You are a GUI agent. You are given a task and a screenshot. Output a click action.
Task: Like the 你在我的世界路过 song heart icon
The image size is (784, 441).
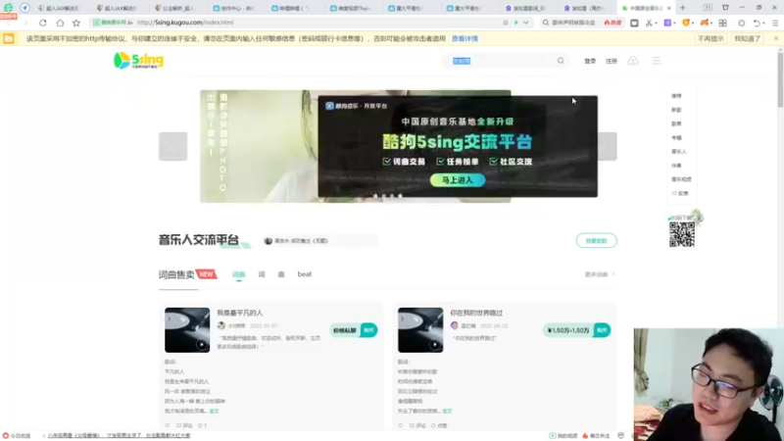pyautogui.click(x=401, y=425)
